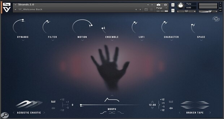This screenshot has width=224, height=119.
Task: Click the Ensemble knob
Action: 104,29
